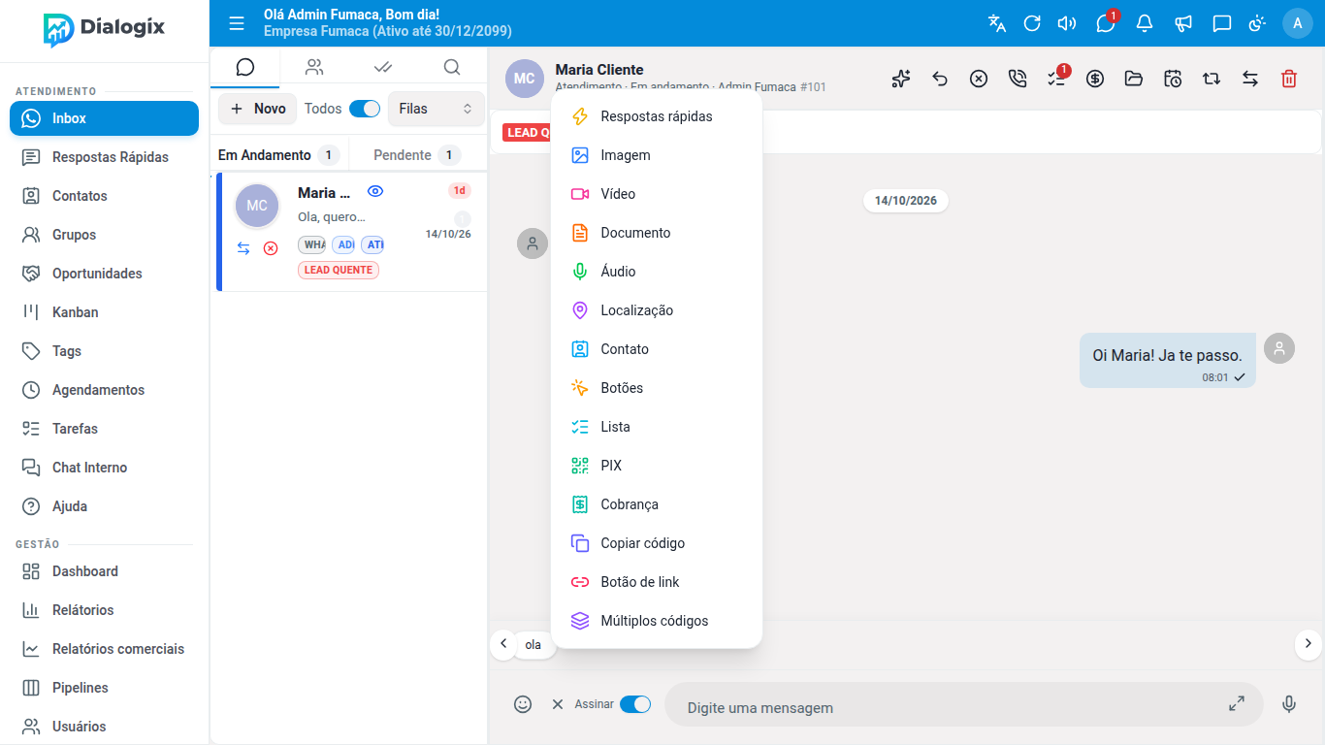This screenshot has height=745, width=1325.
Task: Click the Digite uma mensagem field
Action: coord(949,707)
